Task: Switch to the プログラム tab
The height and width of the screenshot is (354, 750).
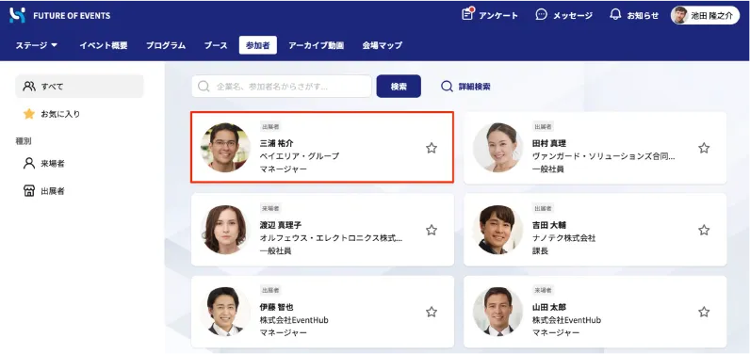Action: pyautogui.click(x=166, y=45)
